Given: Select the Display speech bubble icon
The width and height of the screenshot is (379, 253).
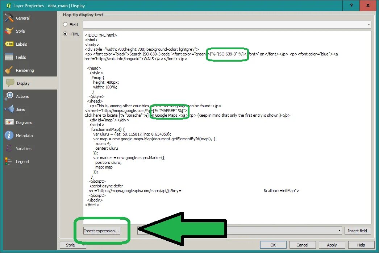Looking at the screenshot, I should pos(10,83).
